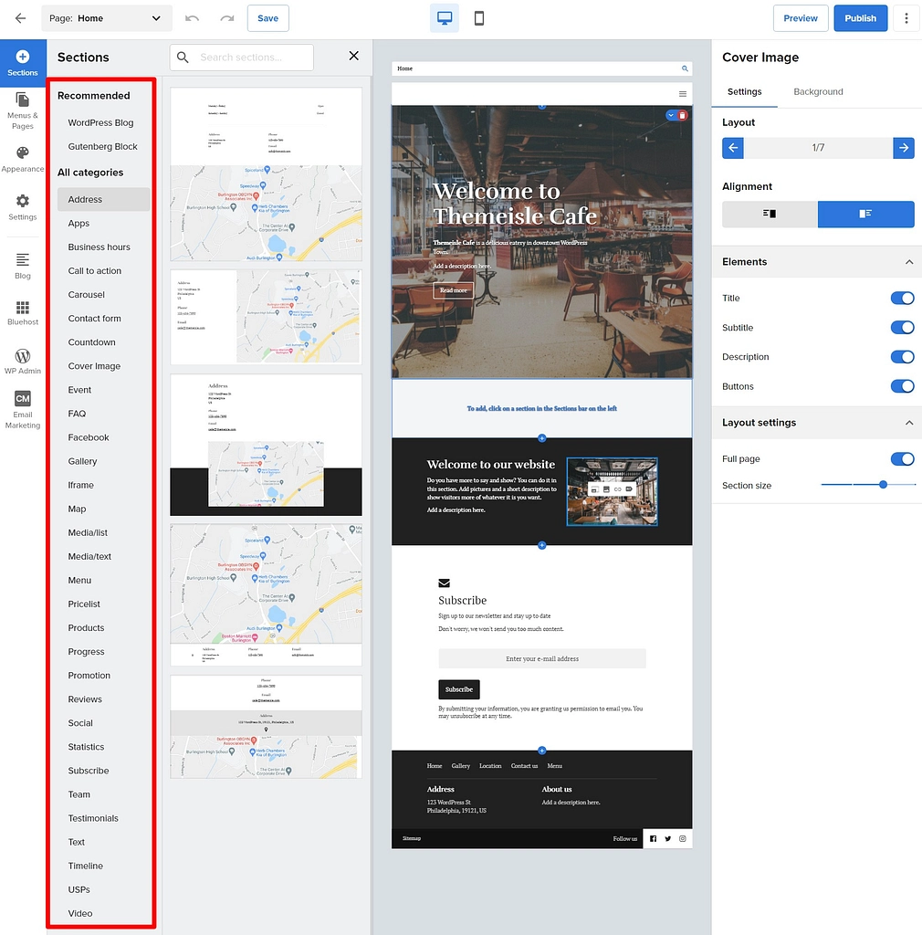Viewport: 922px width, 935px height.
Task: Open the Appearance panel
Action: pos(23,159)
